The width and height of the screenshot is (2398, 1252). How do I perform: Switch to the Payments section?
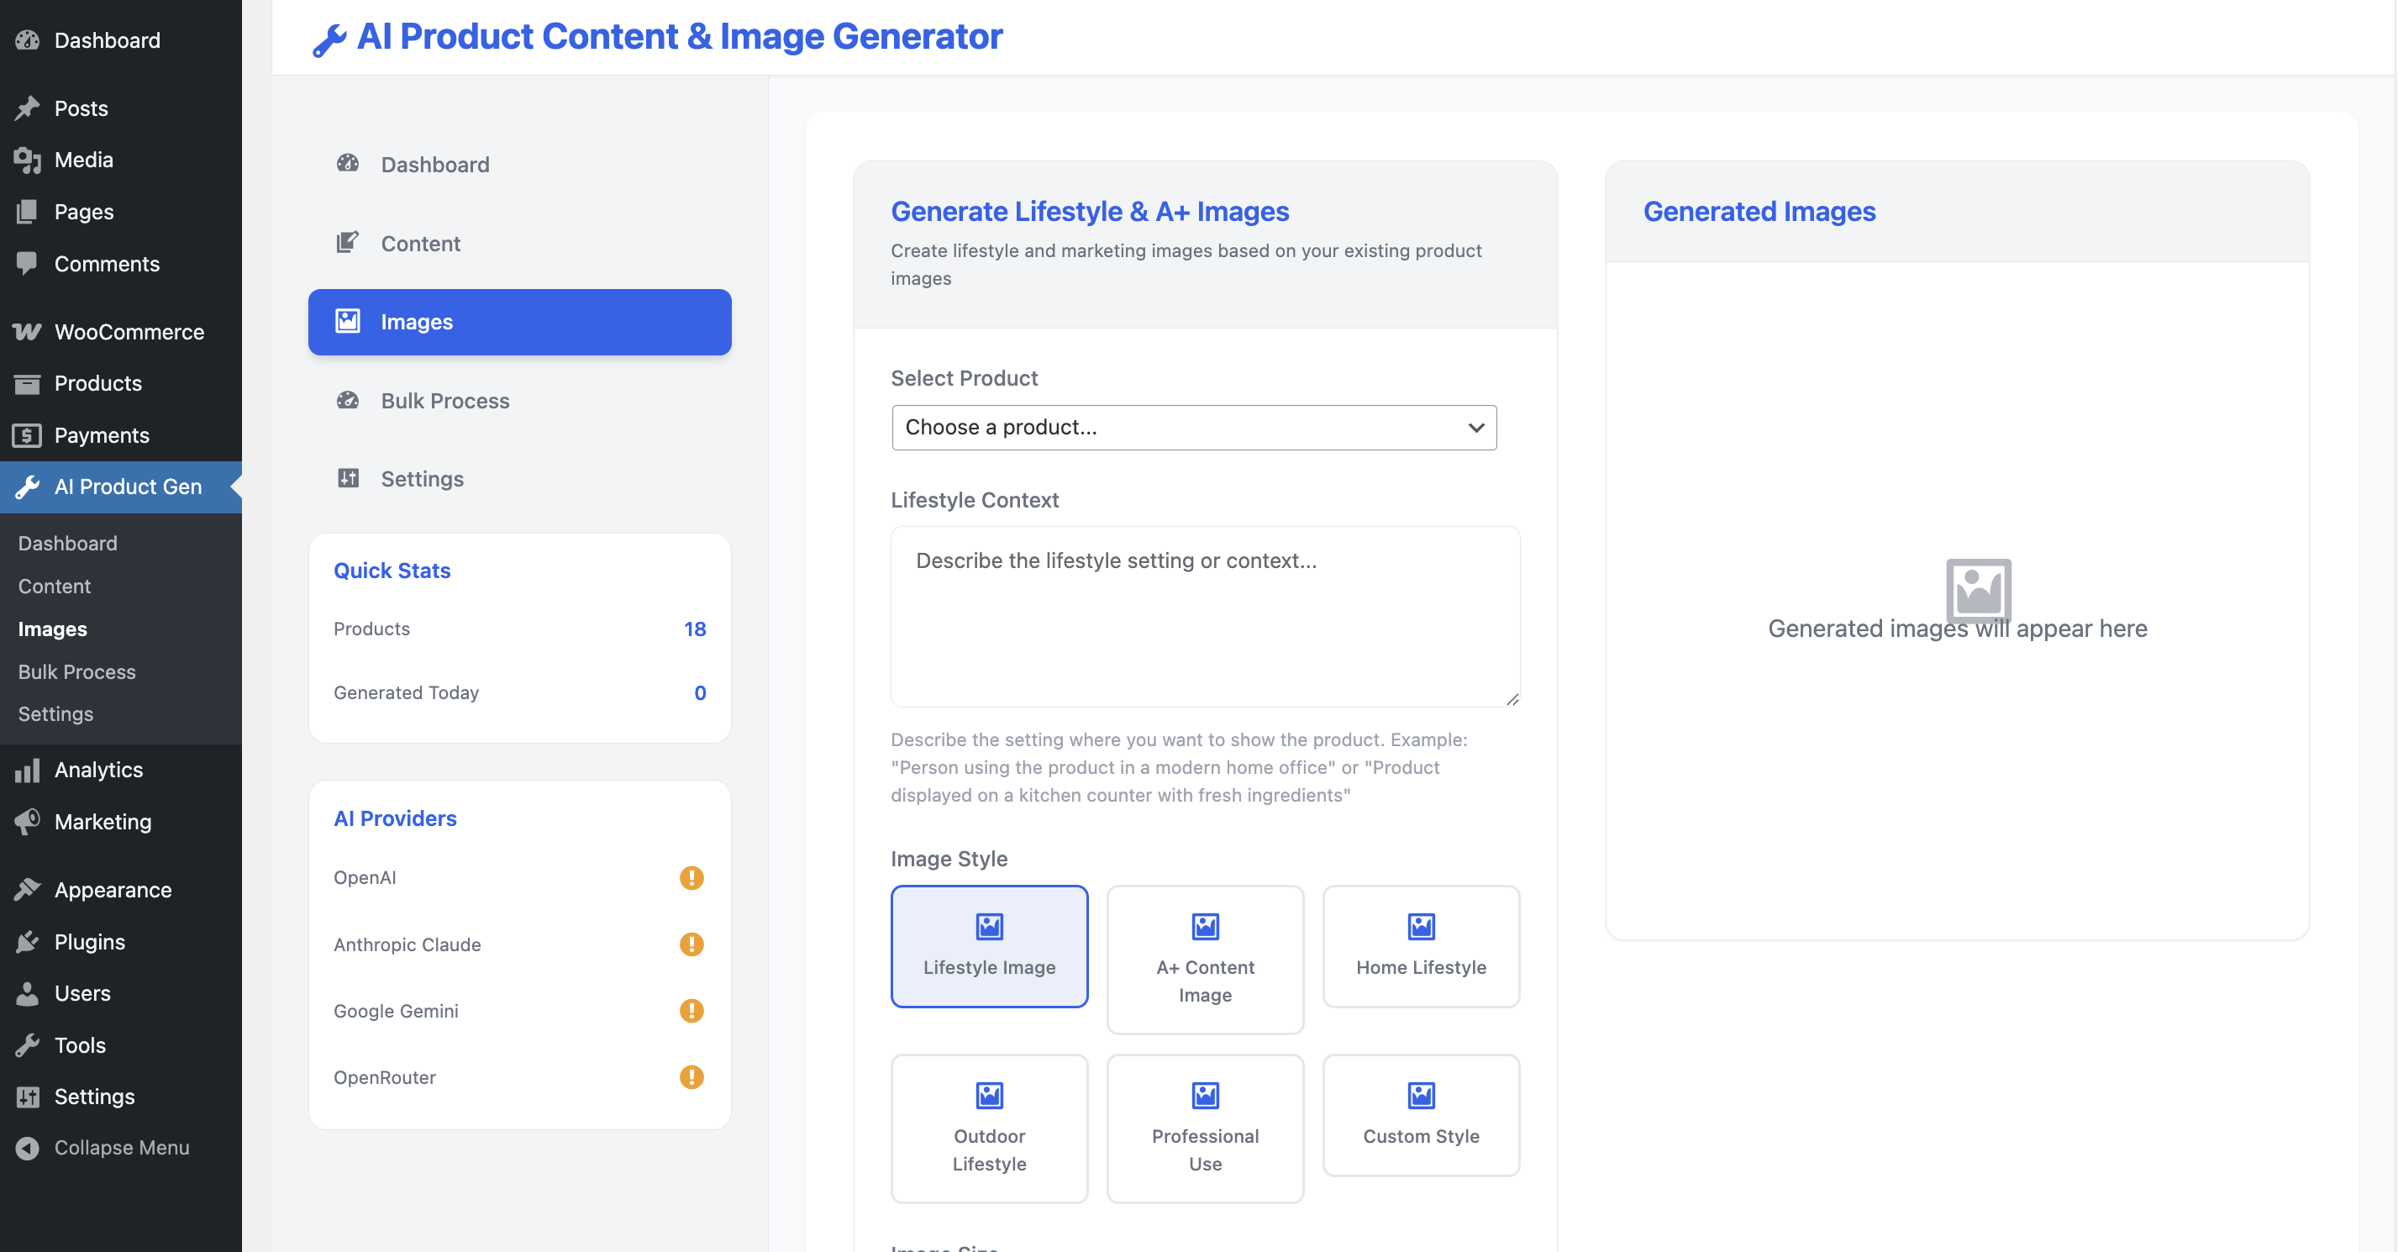coord(102,434)
